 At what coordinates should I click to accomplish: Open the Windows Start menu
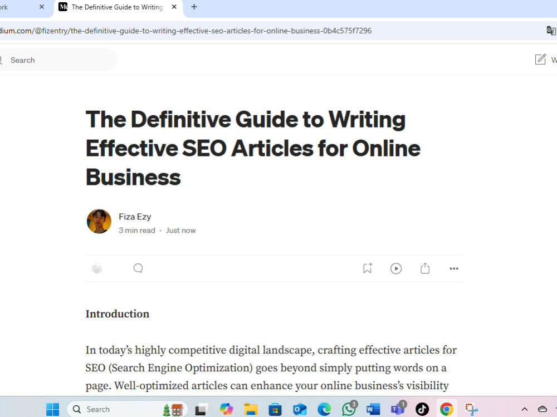(52, 409)
